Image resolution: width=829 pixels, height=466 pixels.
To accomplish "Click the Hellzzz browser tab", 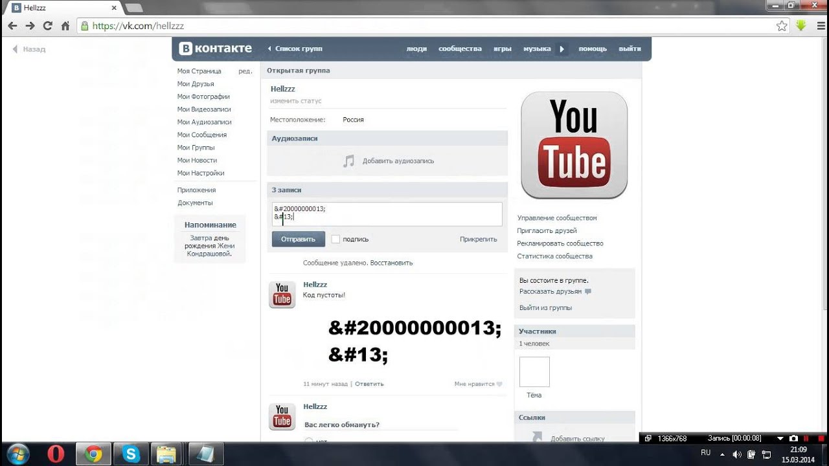I will click(62, 8).
